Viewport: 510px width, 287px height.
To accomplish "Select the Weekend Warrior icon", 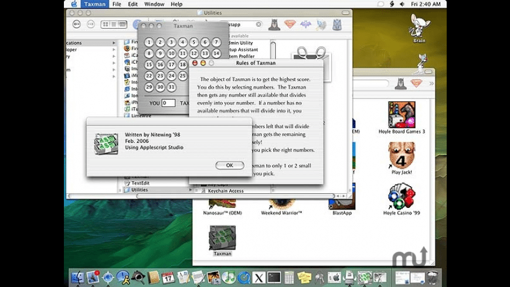I will (281, 208).
